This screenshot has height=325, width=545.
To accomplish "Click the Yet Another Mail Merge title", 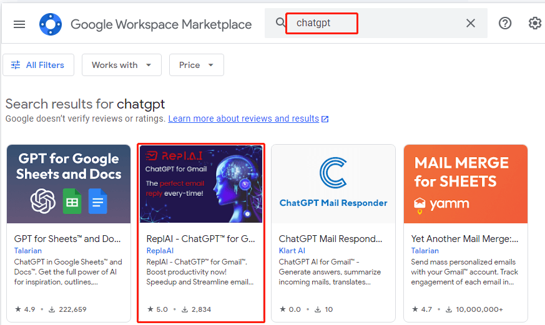I will (x=464, y=239).
